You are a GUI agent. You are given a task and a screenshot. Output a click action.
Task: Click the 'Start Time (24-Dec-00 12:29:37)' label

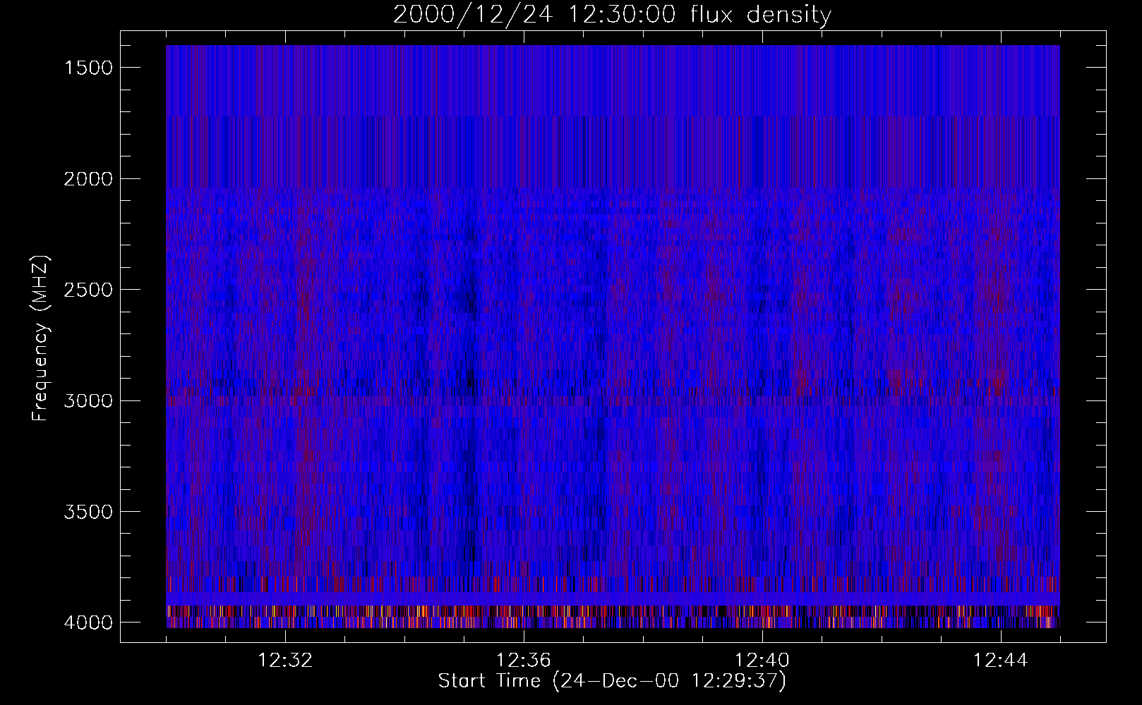612,681
